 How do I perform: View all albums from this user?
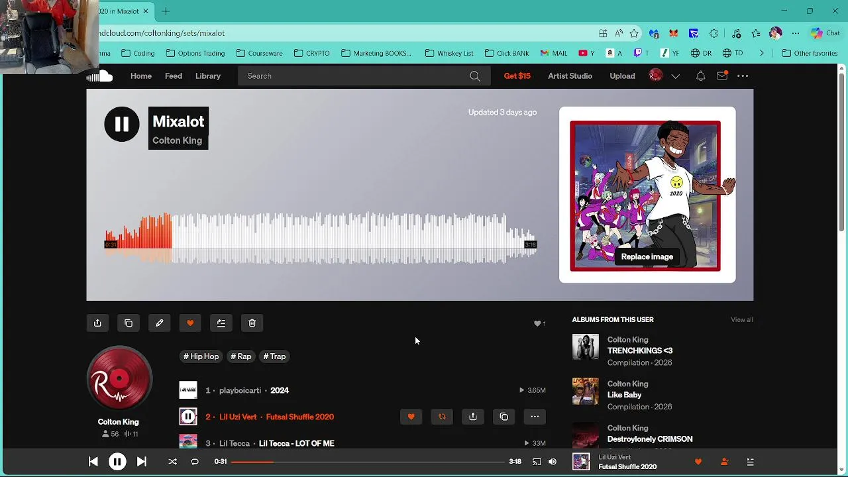(742, 320)
